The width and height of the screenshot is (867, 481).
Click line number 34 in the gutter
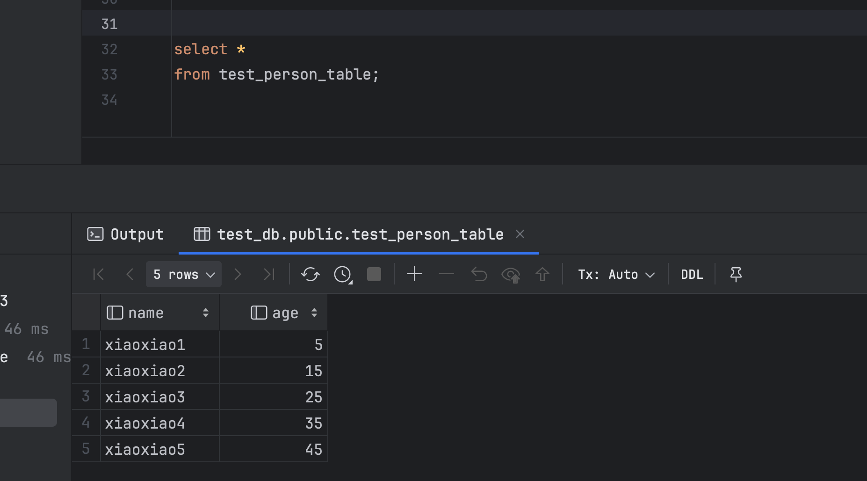[x=109, y=100]
